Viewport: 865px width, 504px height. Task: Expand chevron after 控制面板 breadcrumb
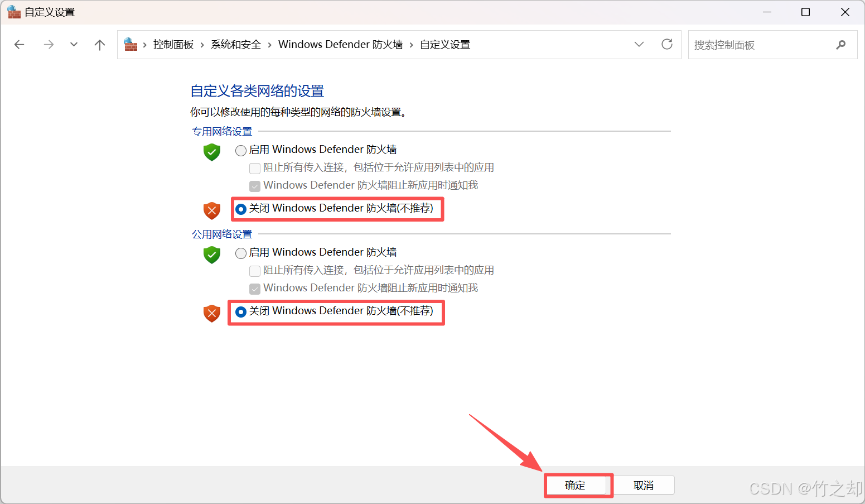(x=202, y=45)
